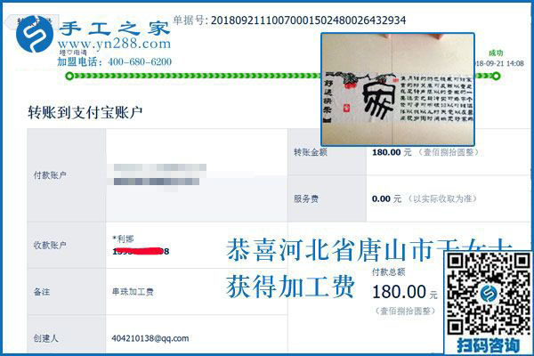This screenshot has height=356, width=534.
Task: Click the creator email 404210138@qq.com
Action: pos(150,338)
